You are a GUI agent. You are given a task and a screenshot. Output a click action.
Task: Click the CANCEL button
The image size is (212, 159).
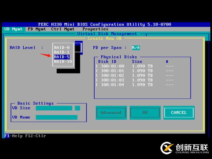point(179,113)
